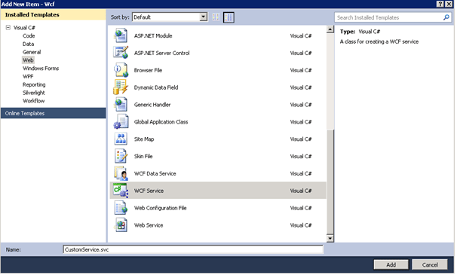Open the Installed Templates section
Image resolution: width=457 pixels, height=275 pixels.
click(54, 14)
